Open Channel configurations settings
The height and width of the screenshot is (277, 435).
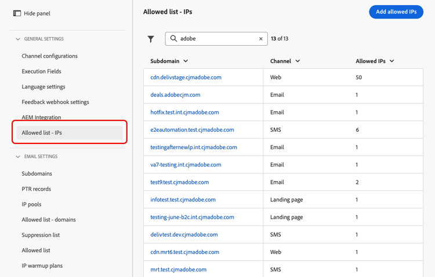pos(50,56)
